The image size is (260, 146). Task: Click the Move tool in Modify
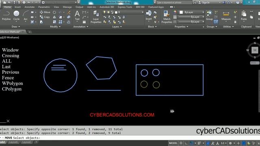(45, 12)
